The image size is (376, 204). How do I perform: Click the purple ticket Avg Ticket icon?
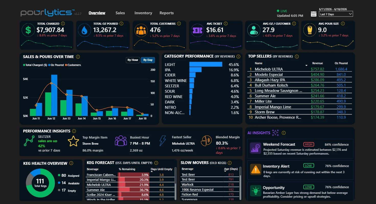click(x=197, y=30)
